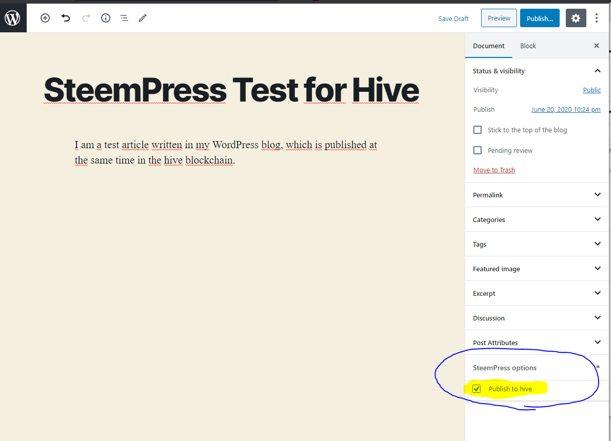Image resolution: width=611 pixels, height=441 pixels.
Task: Select the pencil edit tool
Action: (x=143, y=18)
